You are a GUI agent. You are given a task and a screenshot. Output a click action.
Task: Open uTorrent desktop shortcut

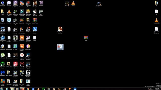pyautogui.click(x=3, y=56)
